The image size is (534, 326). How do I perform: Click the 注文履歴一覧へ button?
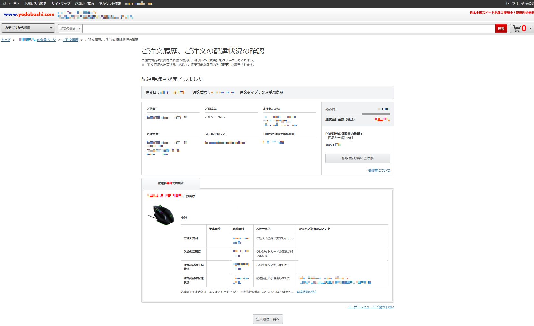tap(267, 319)
